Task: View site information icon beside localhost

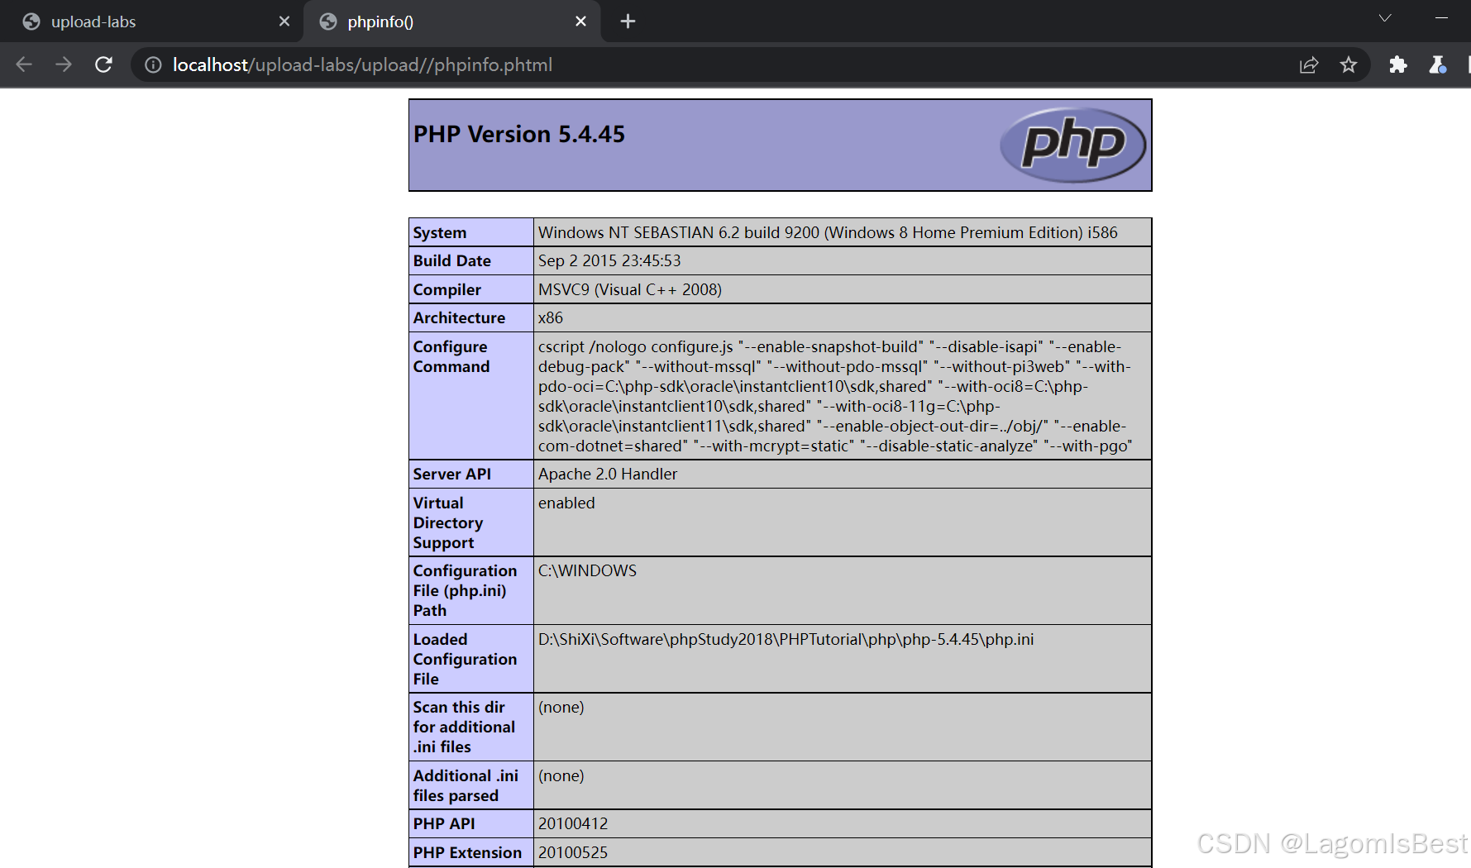Action: click(x=153, y=64)
